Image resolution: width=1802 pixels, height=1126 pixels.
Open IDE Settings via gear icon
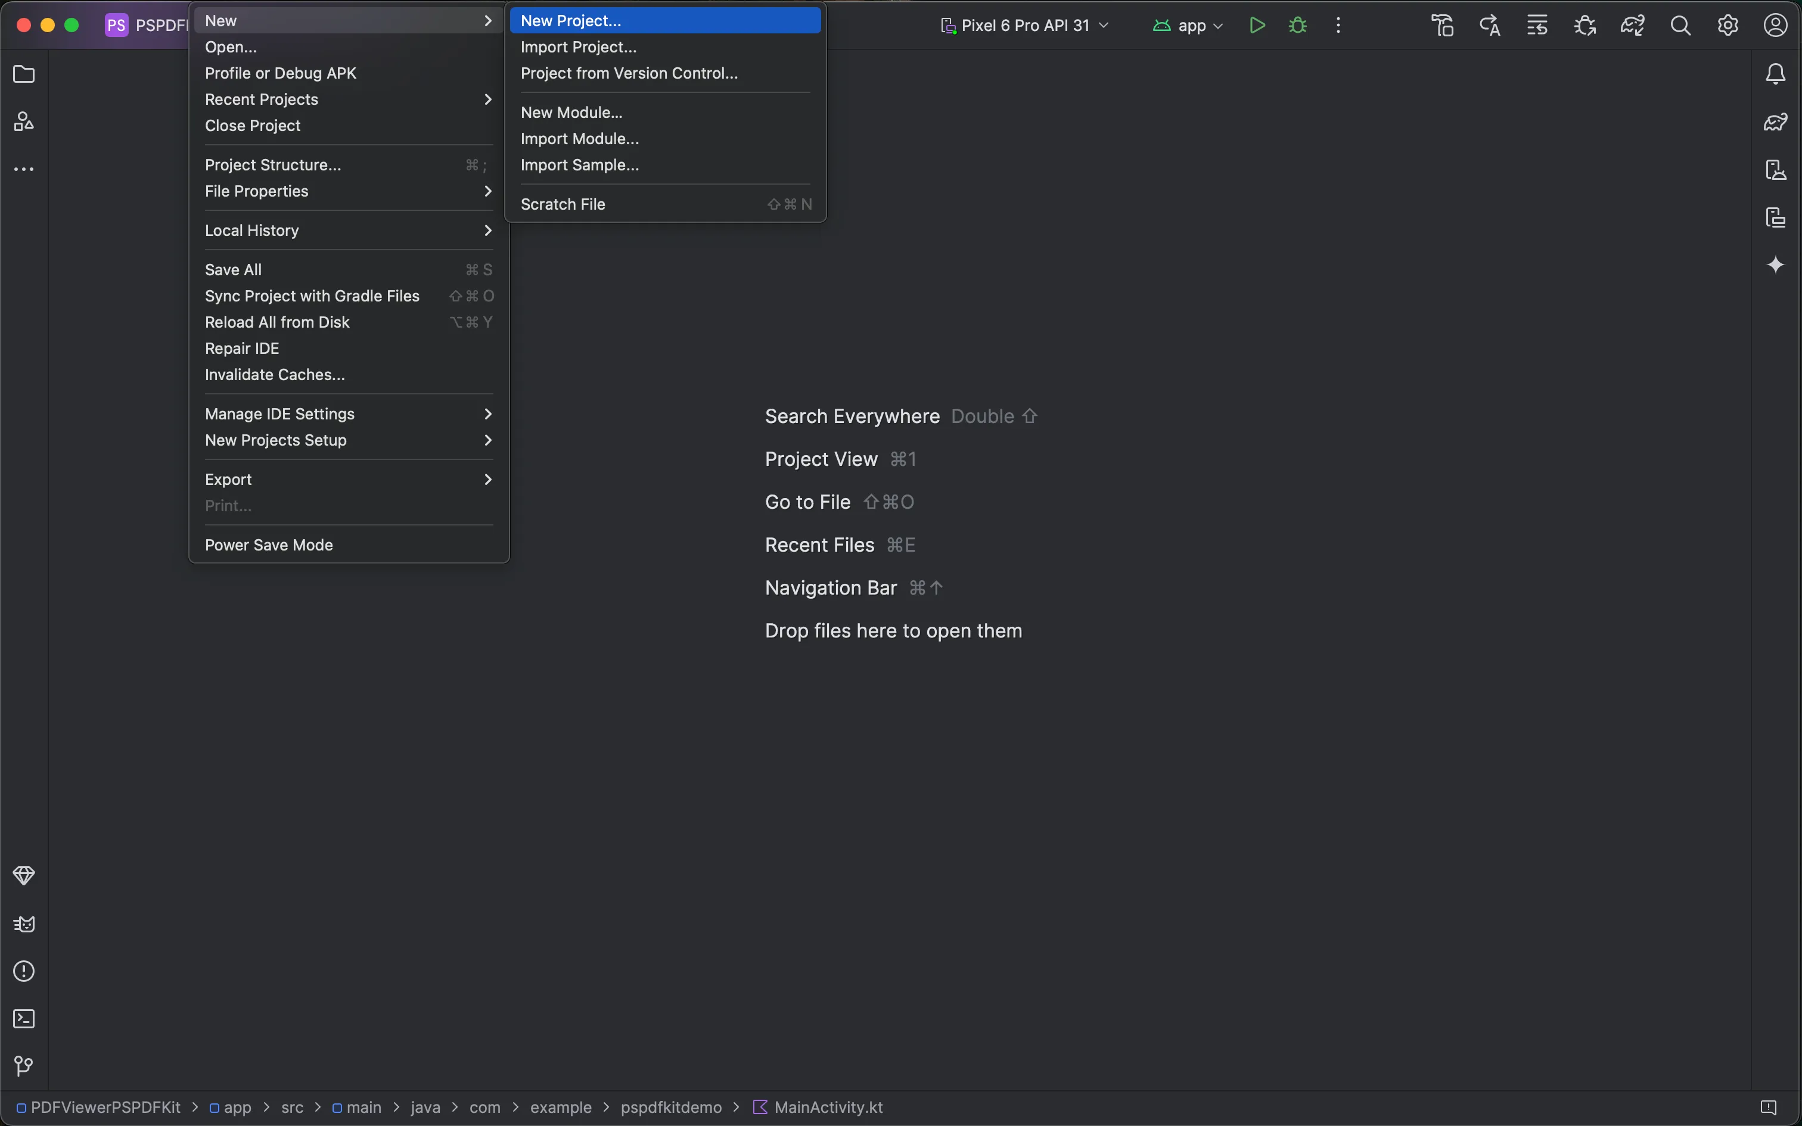click(1727, 24)
